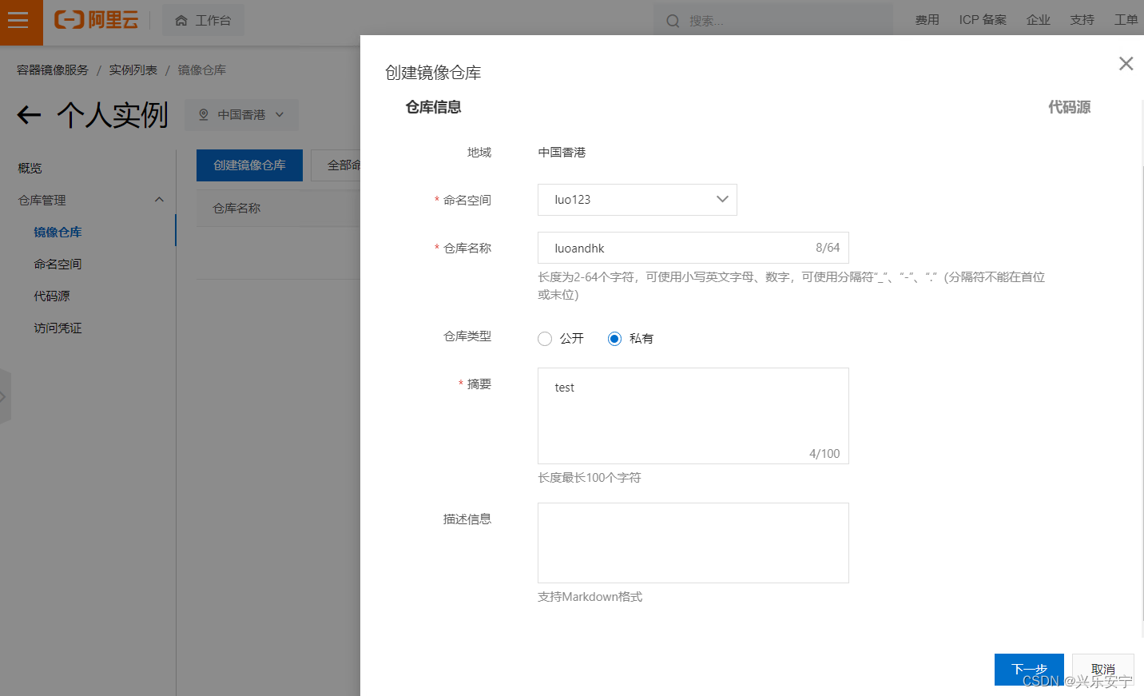Click inside the 描述信息 text area

coord(693,543)
